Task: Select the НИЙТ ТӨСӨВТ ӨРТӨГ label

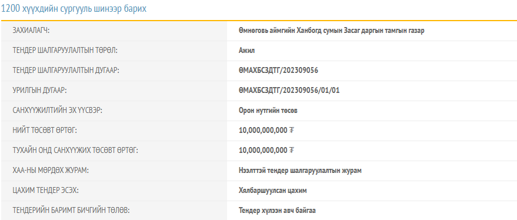Action: click(x=45, y=131)
